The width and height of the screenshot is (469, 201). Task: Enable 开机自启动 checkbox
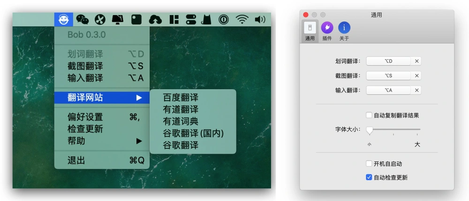pos(369,163)
